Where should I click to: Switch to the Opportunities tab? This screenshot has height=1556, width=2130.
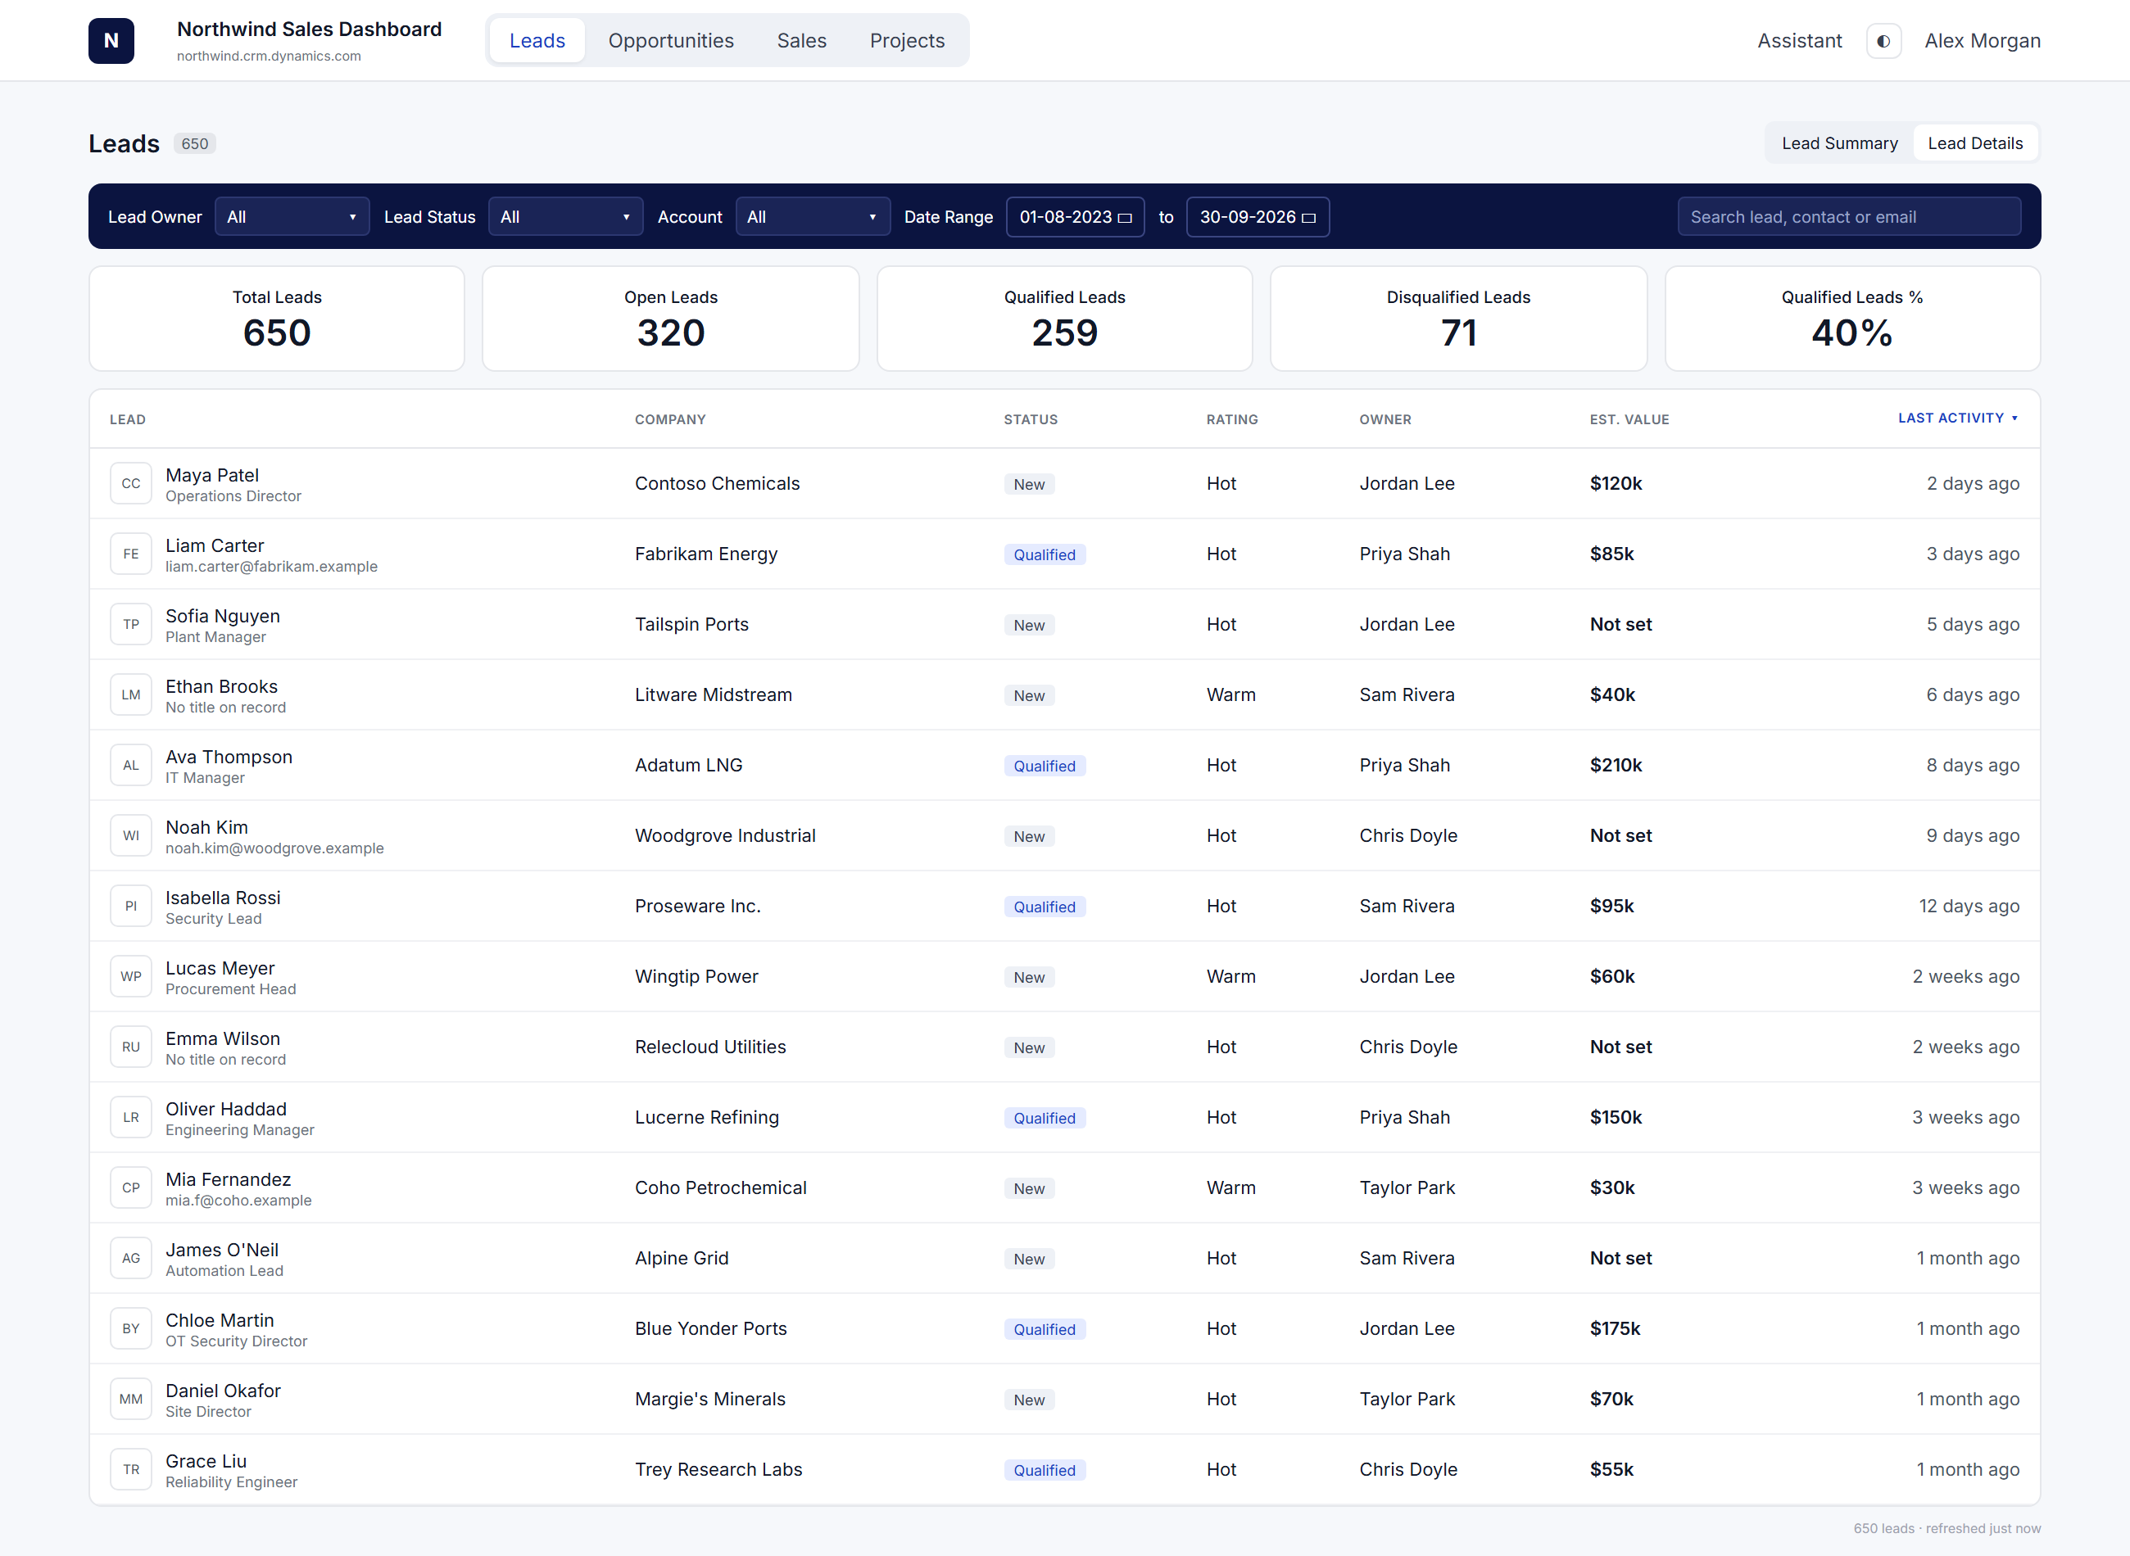[x=671, y=40]
